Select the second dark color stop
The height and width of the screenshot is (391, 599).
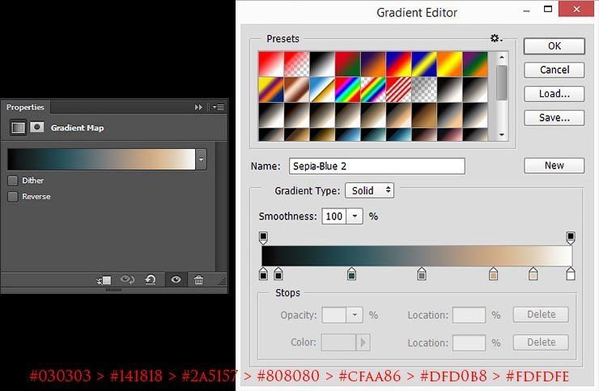pyautogui.click(x=278, y=274)
